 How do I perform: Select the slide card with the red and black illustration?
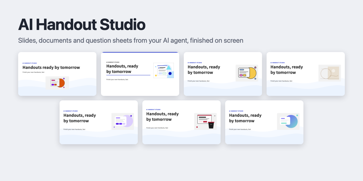181,122
